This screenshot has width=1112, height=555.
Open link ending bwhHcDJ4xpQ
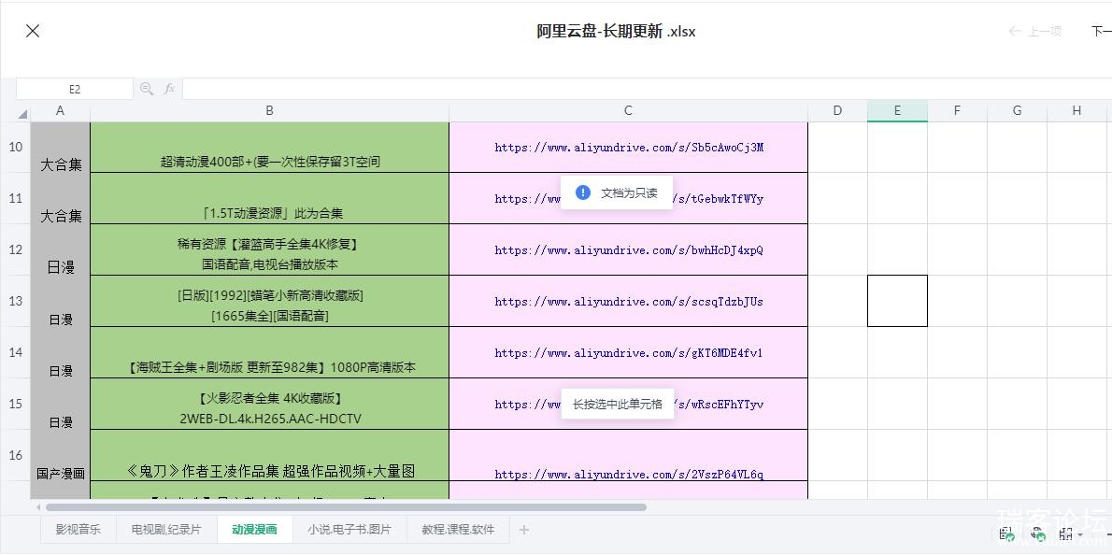click(629, 250)
